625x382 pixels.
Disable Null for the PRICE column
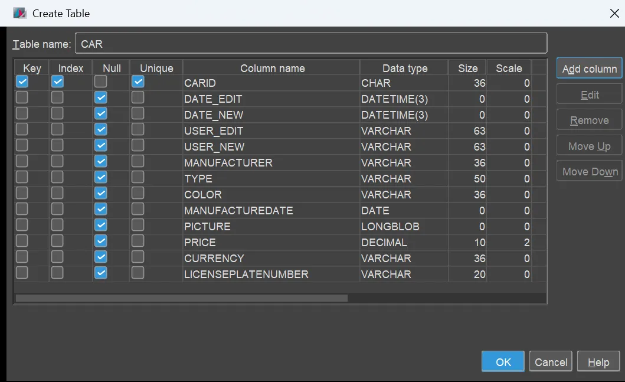coord(101,241)
